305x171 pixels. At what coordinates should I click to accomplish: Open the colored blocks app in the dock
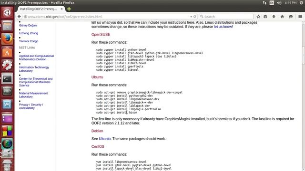coord(7,131)
